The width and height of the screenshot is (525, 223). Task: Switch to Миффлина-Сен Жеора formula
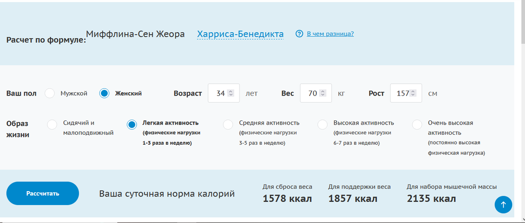coord(135,34)
